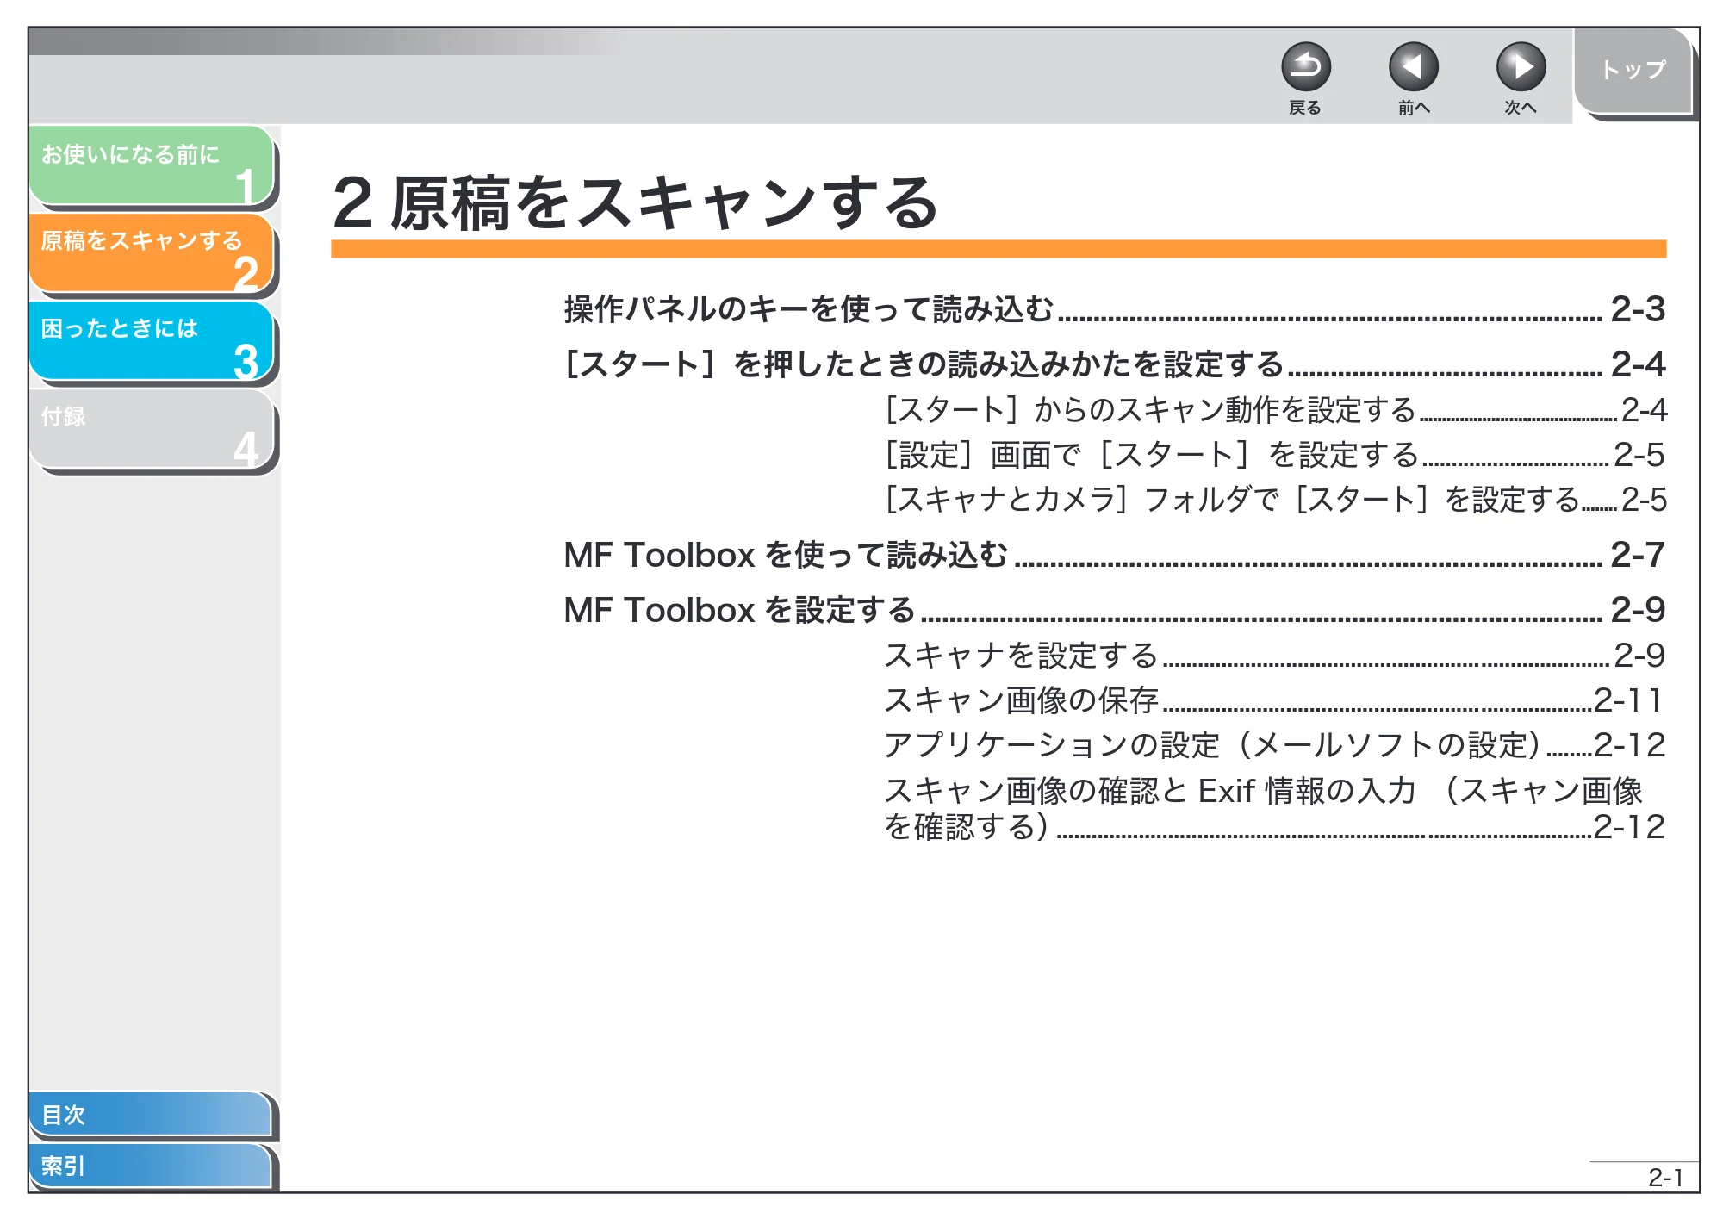Open [スタート] を押したときの読み込みかたを設定する link
The image size is (1723, 1219).
tap(1115, 364)
